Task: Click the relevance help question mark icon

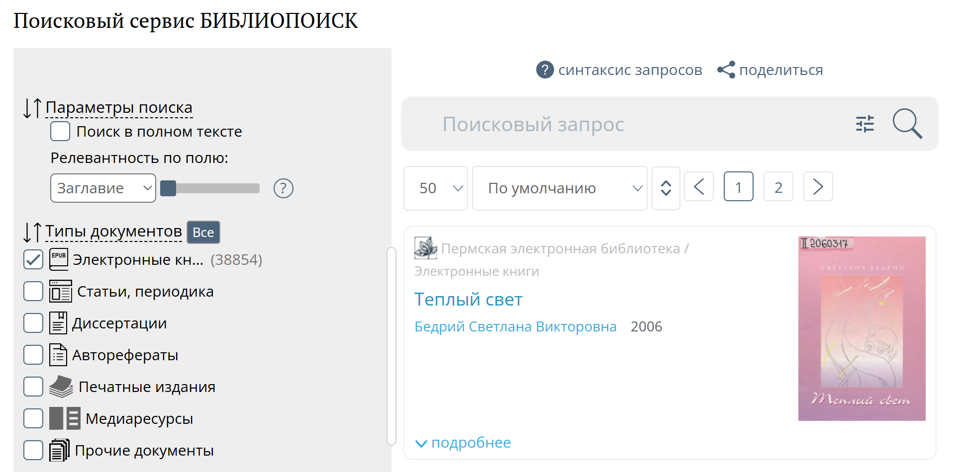Action: click(283, 188)
